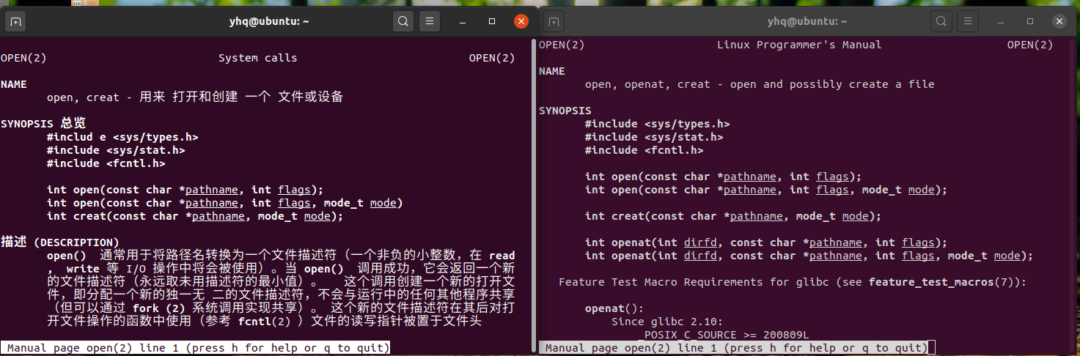Click right terminal title 'yhq@ubuntu: ~'

click(807, 22)
